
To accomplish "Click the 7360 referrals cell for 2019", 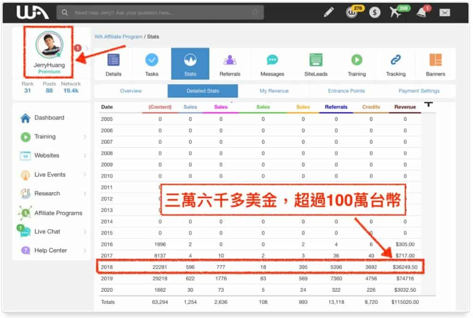I will (x=336, y=278).
